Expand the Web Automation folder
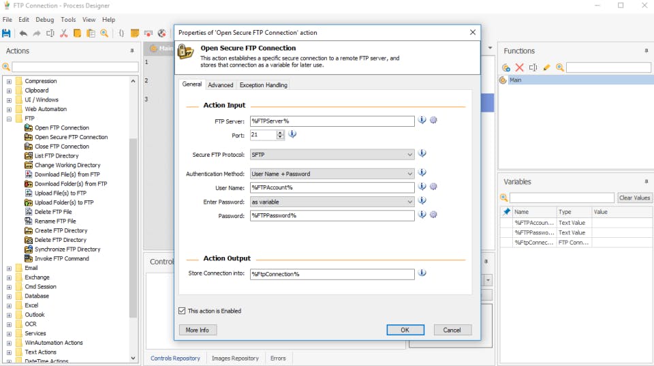Viewport: 654px width, 366px height. click(x=9, y=109)
